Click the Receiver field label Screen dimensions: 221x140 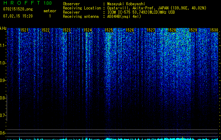pos(71,12)
